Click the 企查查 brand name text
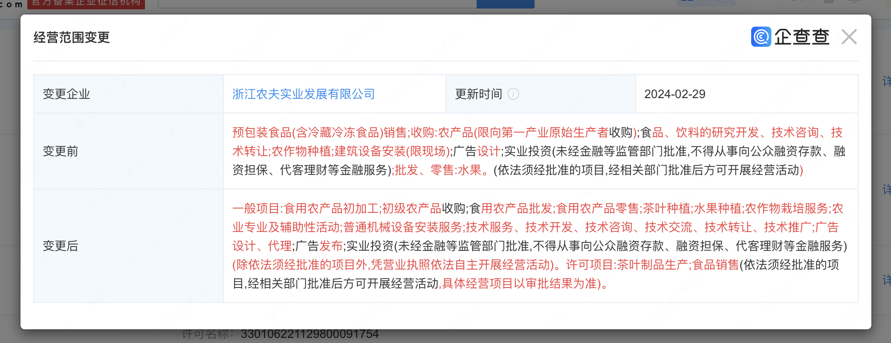Image resolution: width=891 pixels, height=343 pixels. coord(801,37)
